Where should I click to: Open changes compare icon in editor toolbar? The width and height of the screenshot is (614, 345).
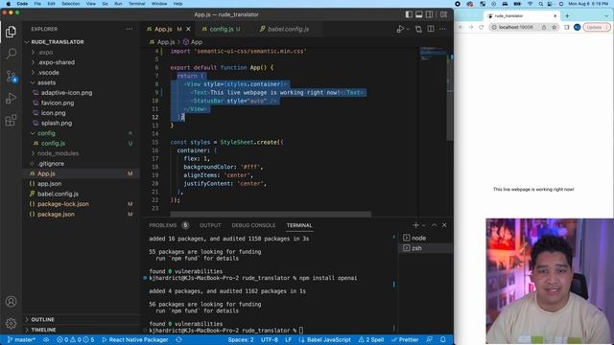pyautogui.click(x=418, y=29)
